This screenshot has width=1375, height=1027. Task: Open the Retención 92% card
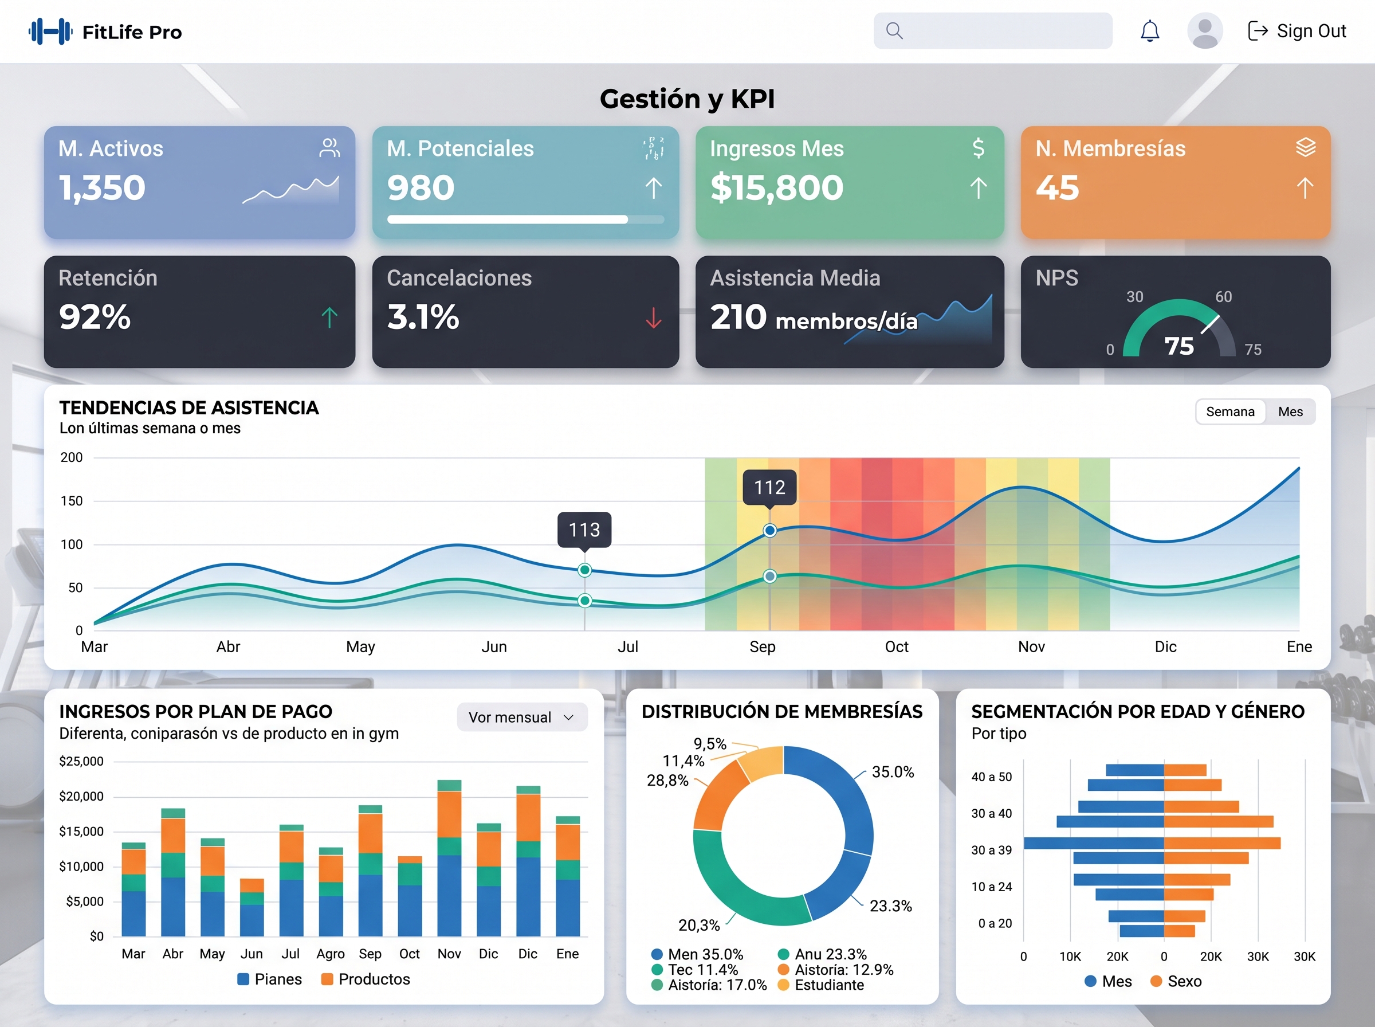click(199, 311)
